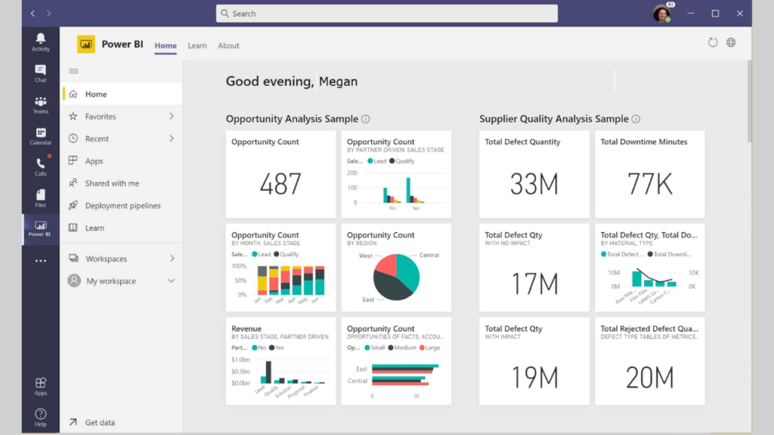
Task: Expand My workspace dropdown arrow
Action: click(x=172, y=281)
